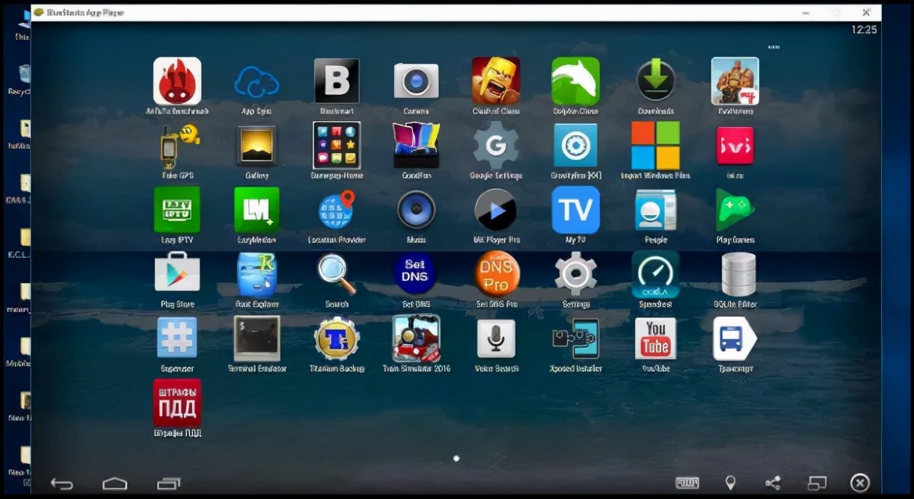Toggle the keyboard icon in bottom bar

[x=687, y=483]
